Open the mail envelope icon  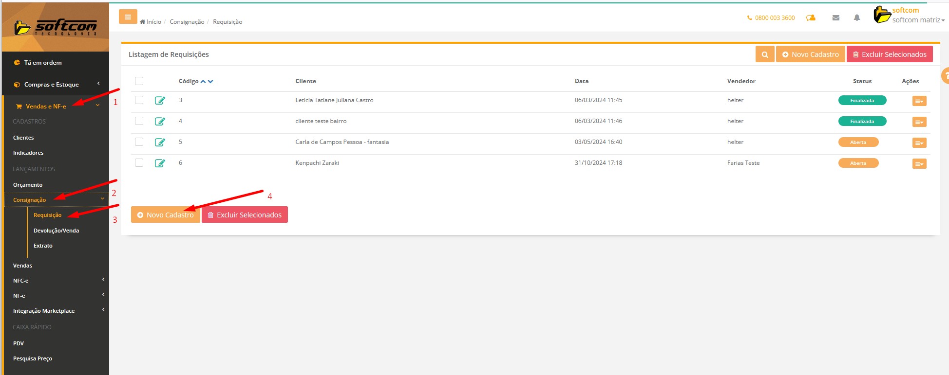click(835, 18)
